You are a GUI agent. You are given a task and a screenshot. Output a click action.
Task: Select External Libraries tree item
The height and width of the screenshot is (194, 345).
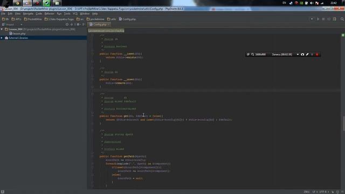coord(18,38)
